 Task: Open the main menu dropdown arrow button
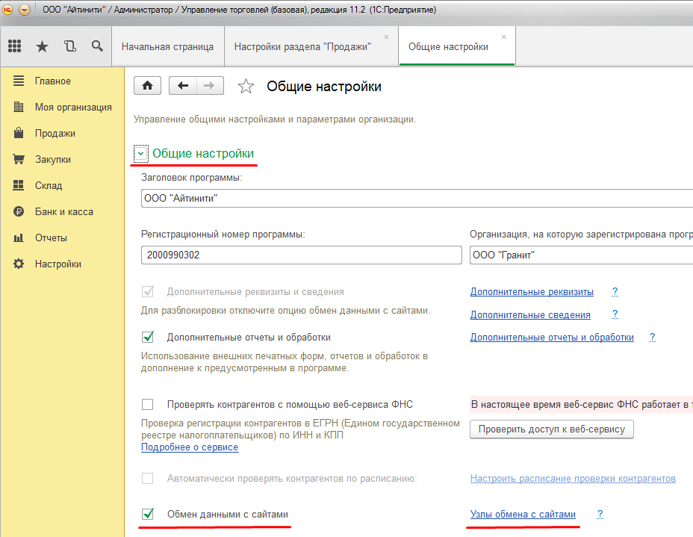pyautogui.click(x=25, y=9)
